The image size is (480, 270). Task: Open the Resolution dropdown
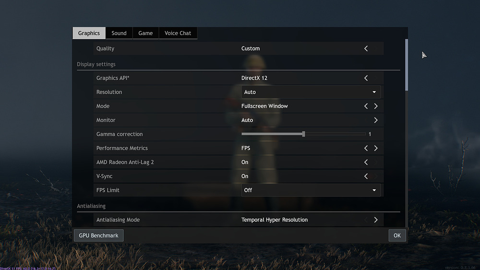pos(311,92)
